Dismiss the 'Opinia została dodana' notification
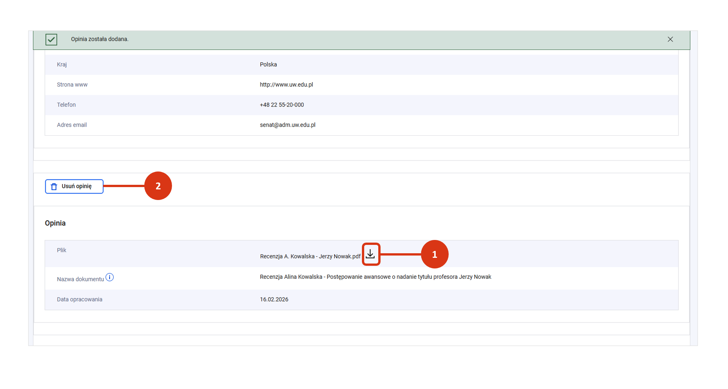The width and height of the screenshot is (728, 389). [x=670, y=40]
